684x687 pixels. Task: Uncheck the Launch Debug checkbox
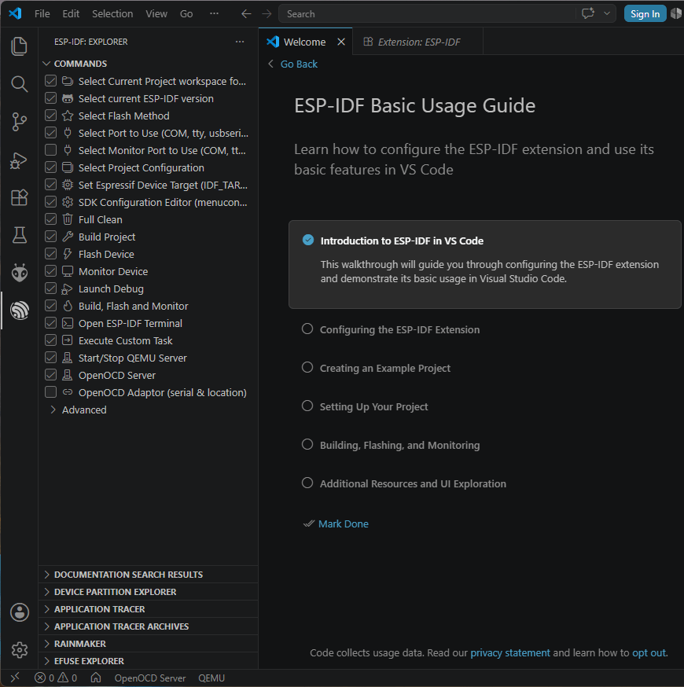click(51, 288)
